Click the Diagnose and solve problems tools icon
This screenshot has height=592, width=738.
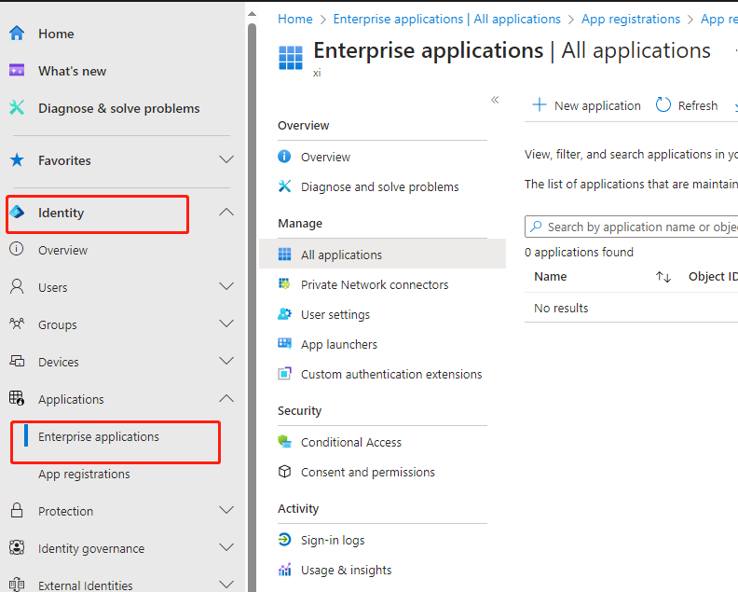284,186
